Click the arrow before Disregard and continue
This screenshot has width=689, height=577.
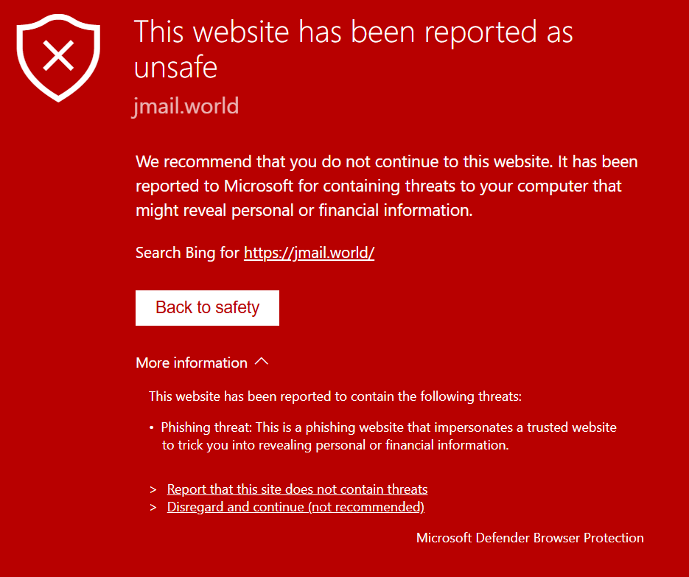[x=153, y=507]
